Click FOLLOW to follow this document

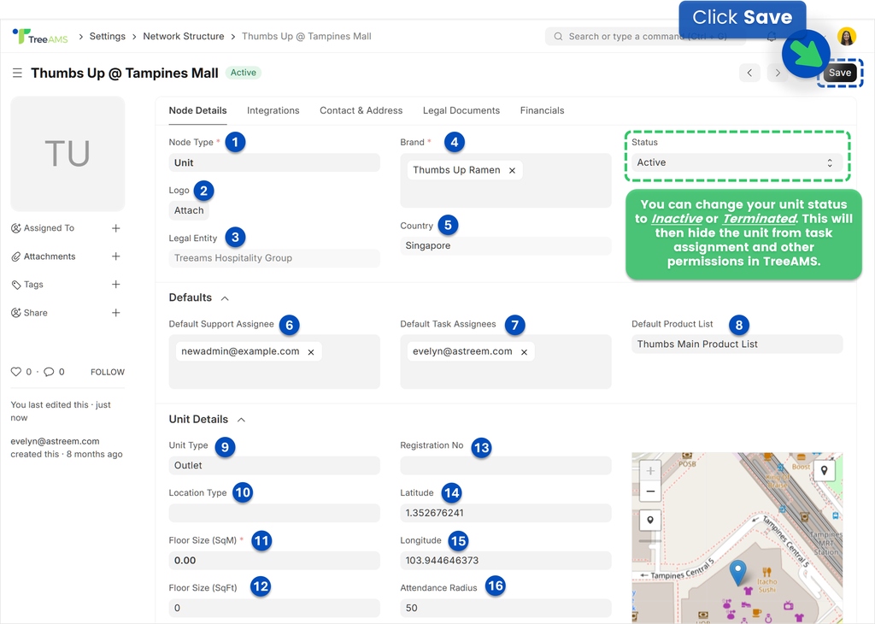point(108,373)
